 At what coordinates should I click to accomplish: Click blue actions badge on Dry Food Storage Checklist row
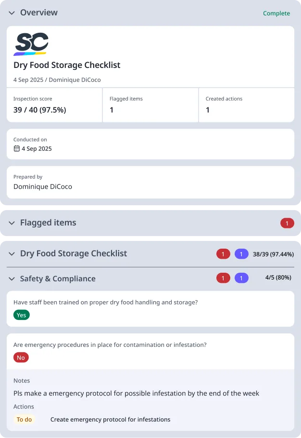(241, 253)
